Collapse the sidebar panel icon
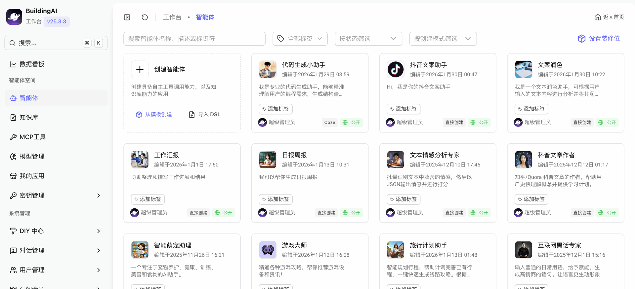The image size is (635, 289). [127, 17]
